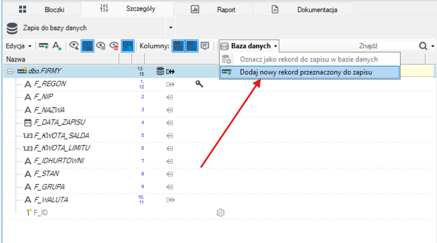Image resolution: width=437 pixels, height=243 pixels.
Task: Click the write arrow icon in F_DATA_ZAPISU row
Action: point(170,123)
